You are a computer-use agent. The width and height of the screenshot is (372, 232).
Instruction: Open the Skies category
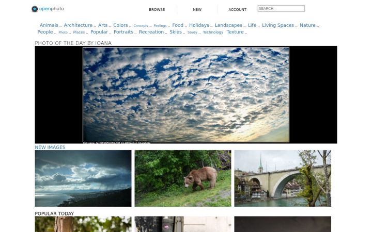click(176, 32)
